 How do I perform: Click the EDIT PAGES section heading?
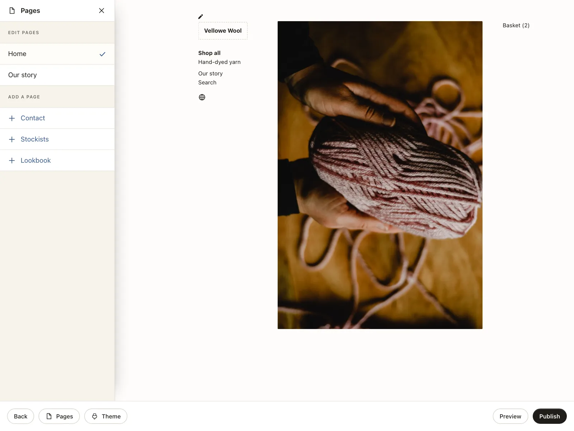(x=24, y=33)
